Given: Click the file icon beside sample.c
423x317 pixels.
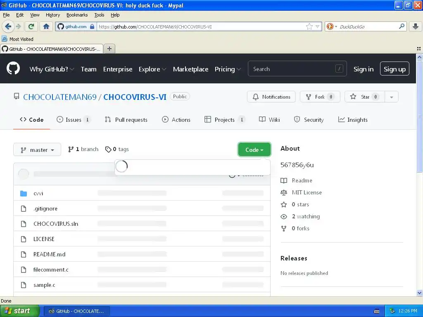Looking at the screenshot, I should 24,285.
